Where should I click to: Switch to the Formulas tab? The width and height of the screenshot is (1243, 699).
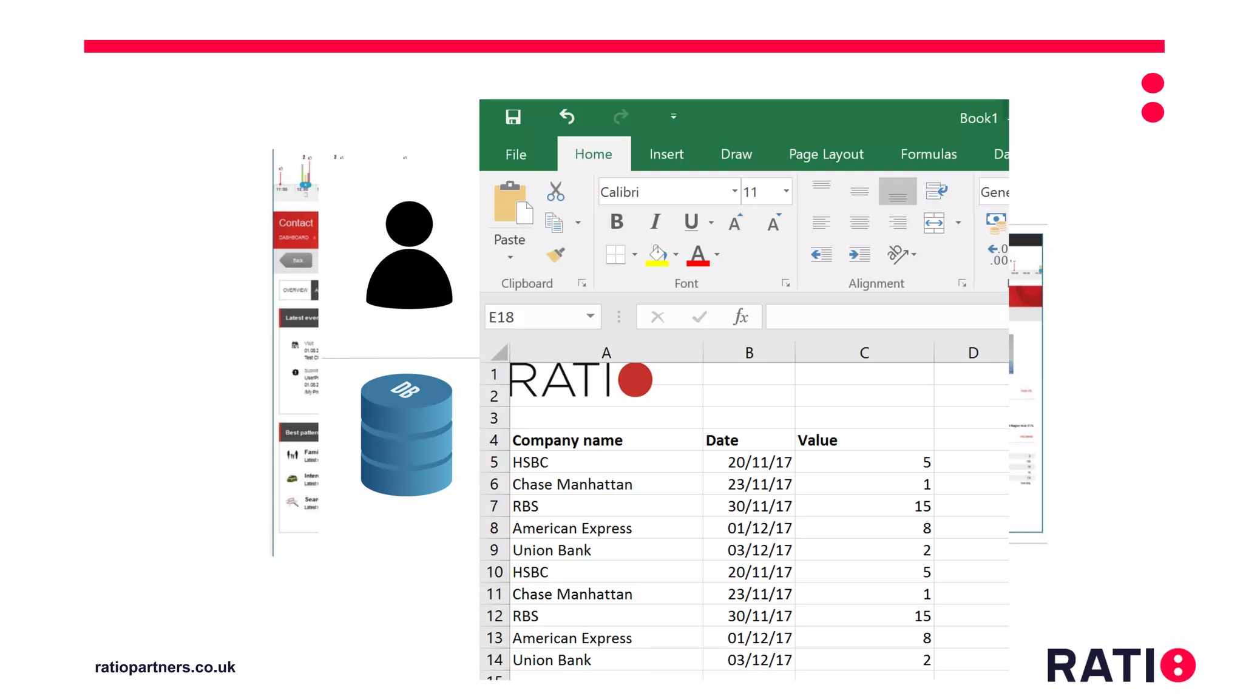(x=929, y=154)
